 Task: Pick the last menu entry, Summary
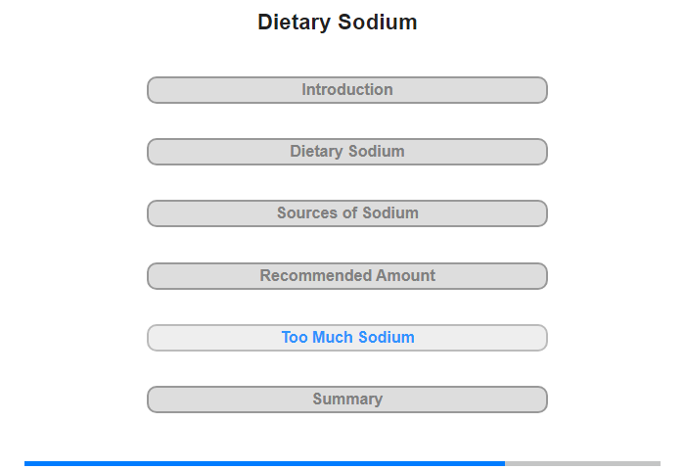tap(347, 399)
